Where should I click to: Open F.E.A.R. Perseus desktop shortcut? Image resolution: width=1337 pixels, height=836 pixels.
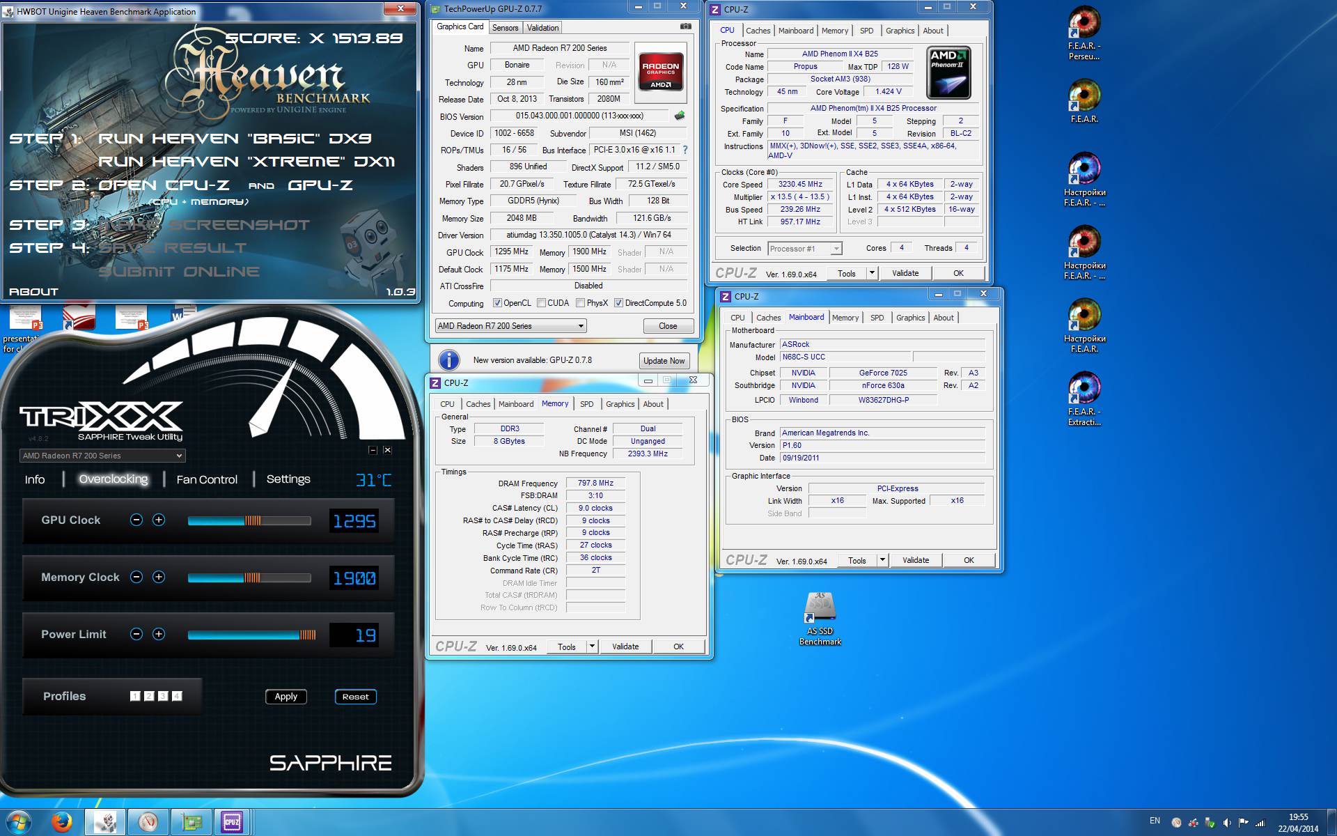1084,33
